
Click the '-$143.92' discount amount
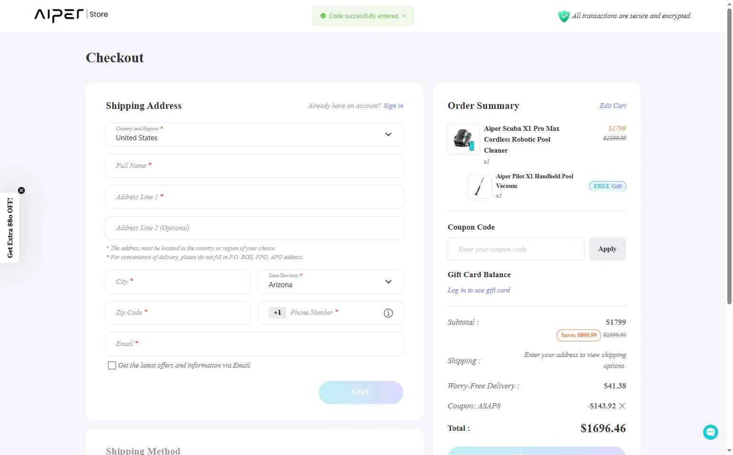pyautogui.click(x=601, y=406)
